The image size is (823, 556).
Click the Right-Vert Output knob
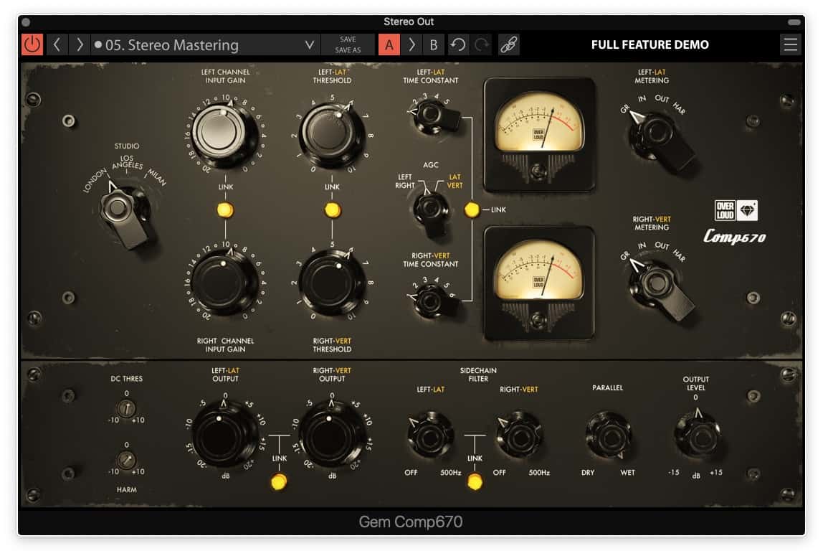pos(332,433)
